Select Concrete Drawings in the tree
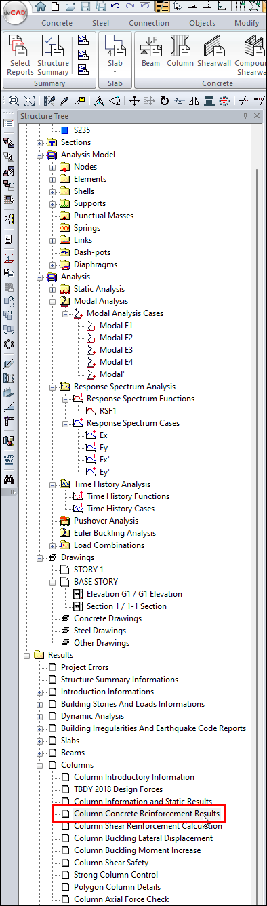This screenshot has height=906, width=267. [107, 618]
